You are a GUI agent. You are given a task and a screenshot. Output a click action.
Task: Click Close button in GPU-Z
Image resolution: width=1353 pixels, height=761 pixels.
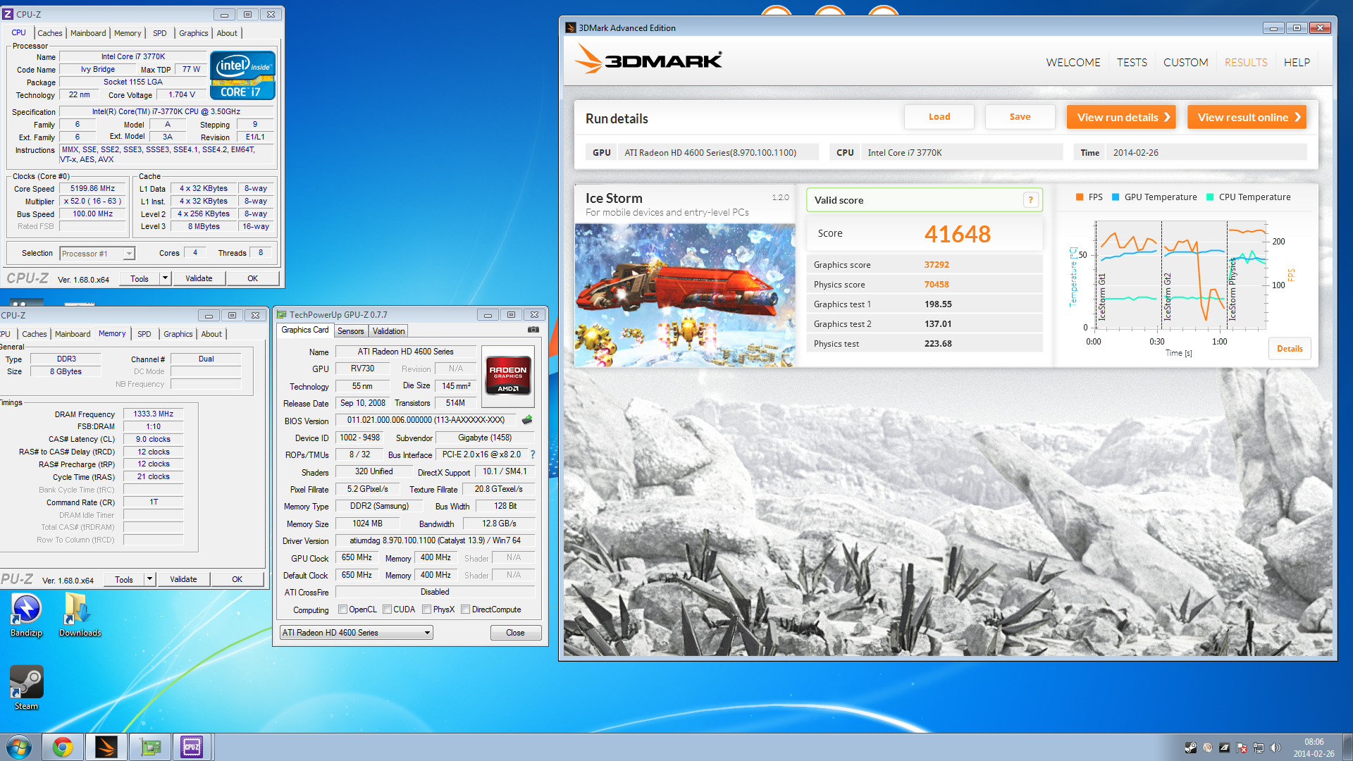[x=515, y=633]
